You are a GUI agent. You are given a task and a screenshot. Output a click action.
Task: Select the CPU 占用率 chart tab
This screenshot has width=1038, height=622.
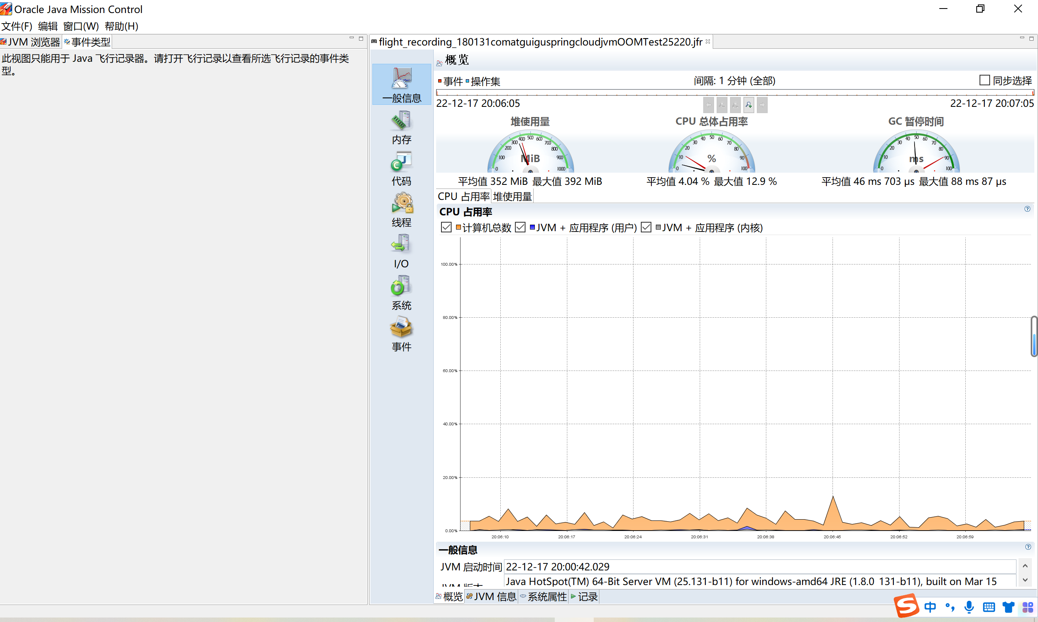pos(463,196)
